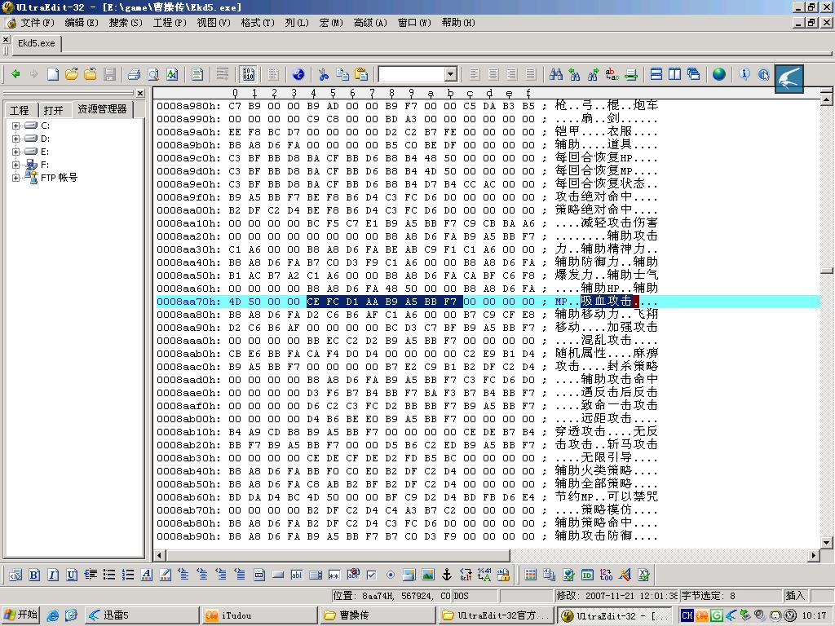Viewport: 835px width, 626px height.
Task: Click the 开始 Start button
Action: (21, 615)
